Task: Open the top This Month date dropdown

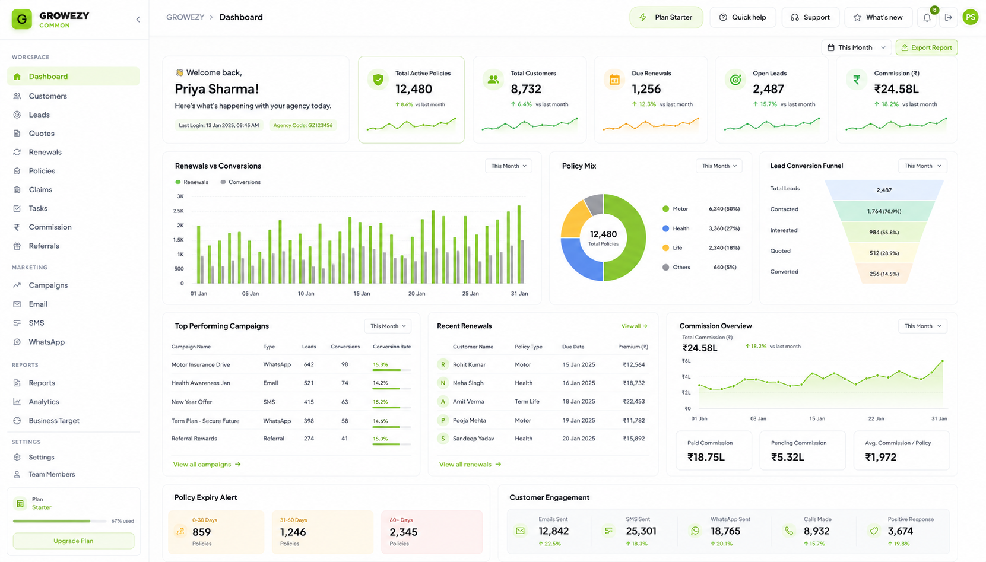Action: (x=857, y=47)
